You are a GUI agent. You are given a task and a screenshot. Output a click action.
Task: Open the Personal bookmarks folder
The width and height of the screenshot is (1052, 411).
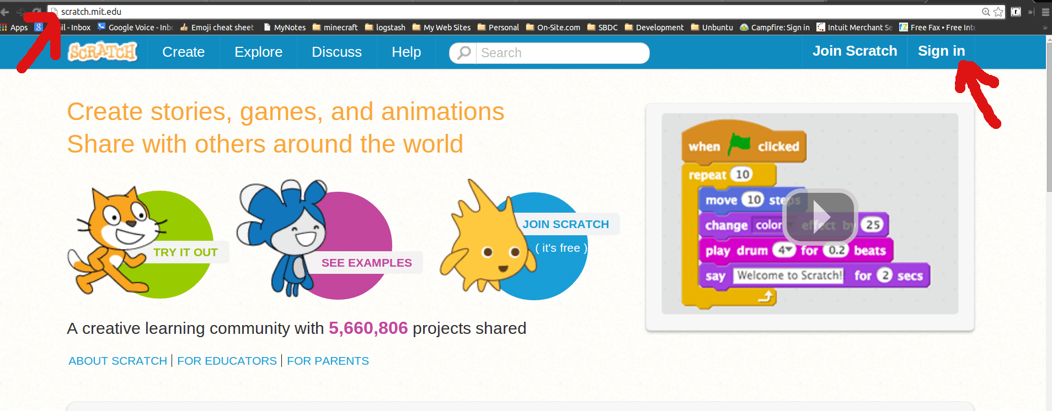click(x=498, y=28)
